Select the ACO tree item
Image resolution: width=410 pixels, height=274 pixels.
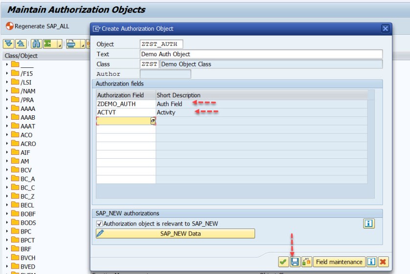(26, 135)
